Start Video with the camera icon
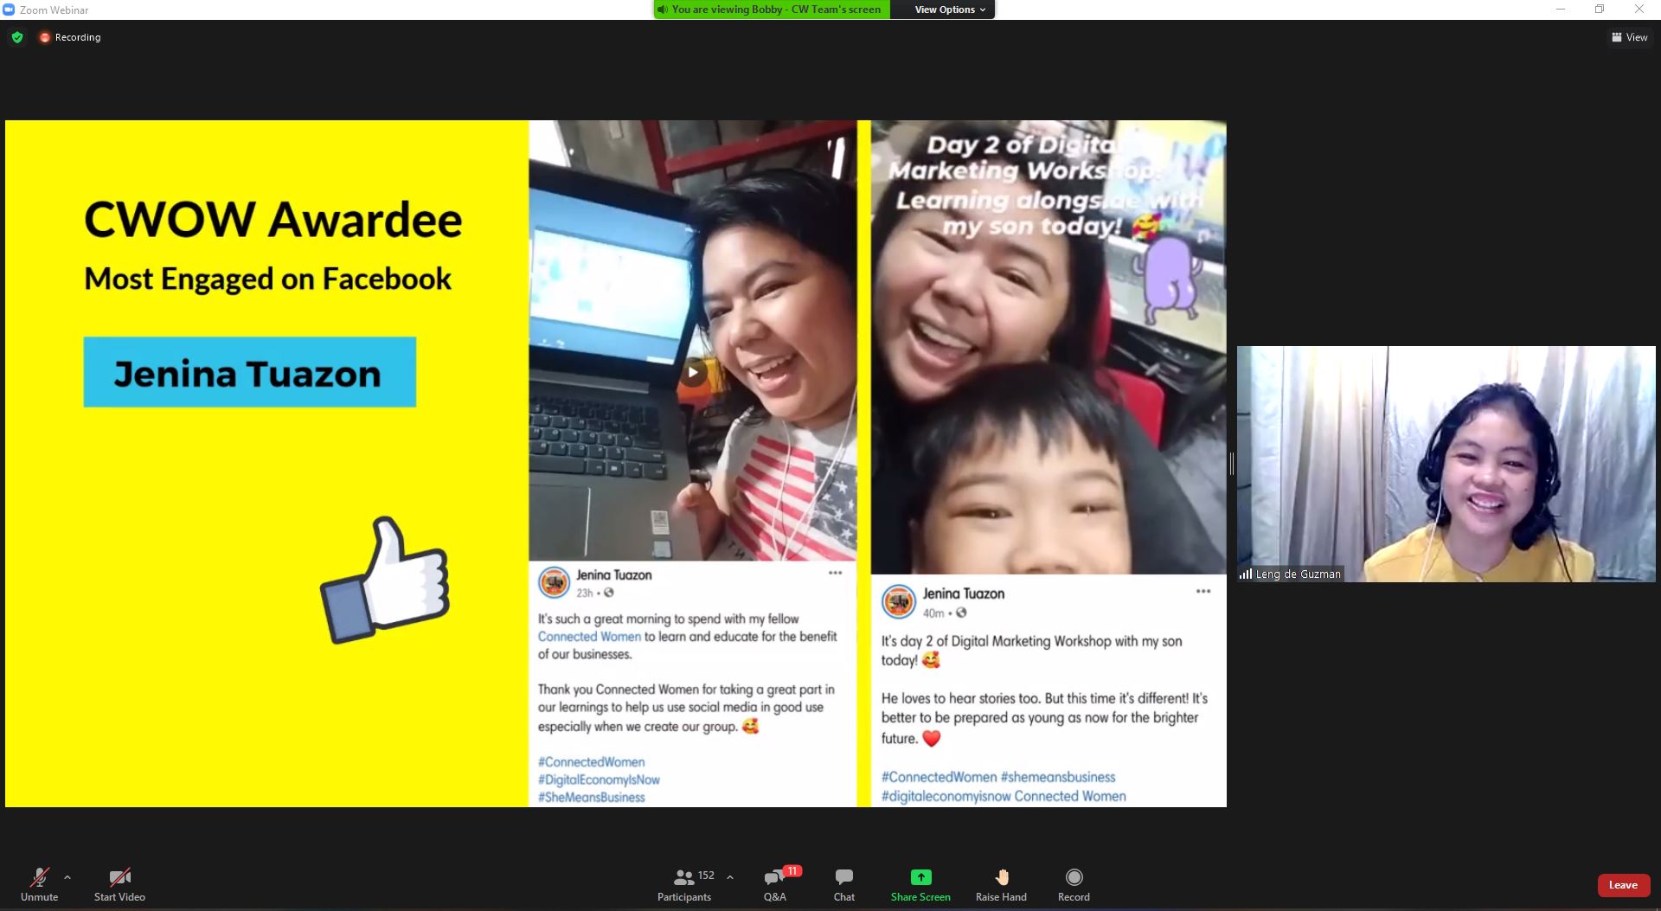Screen dimensions: 1661x911 tap(119, 884)
